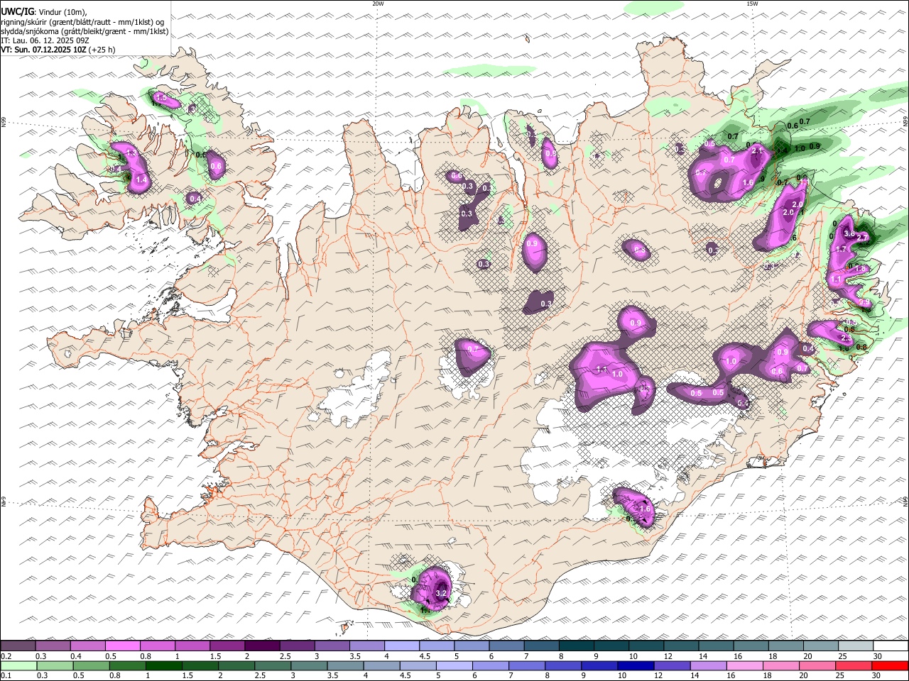Select the 8–9 blue rain legend swatch

pyautogui.click(x=563, y=666)
